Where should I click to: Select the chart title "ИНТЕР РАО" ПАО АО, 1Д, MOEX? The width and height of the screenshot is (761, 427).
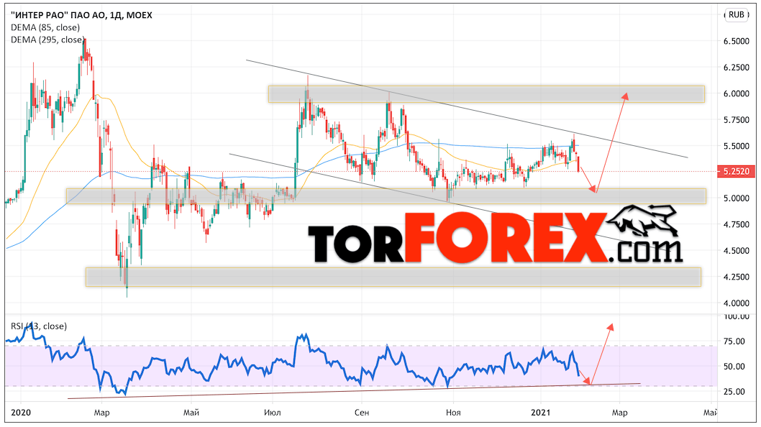point(81,15)
